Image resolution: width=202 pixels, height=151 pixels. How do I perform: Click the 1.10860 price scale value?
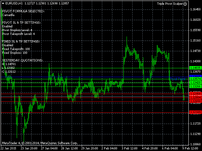point(195,144)
